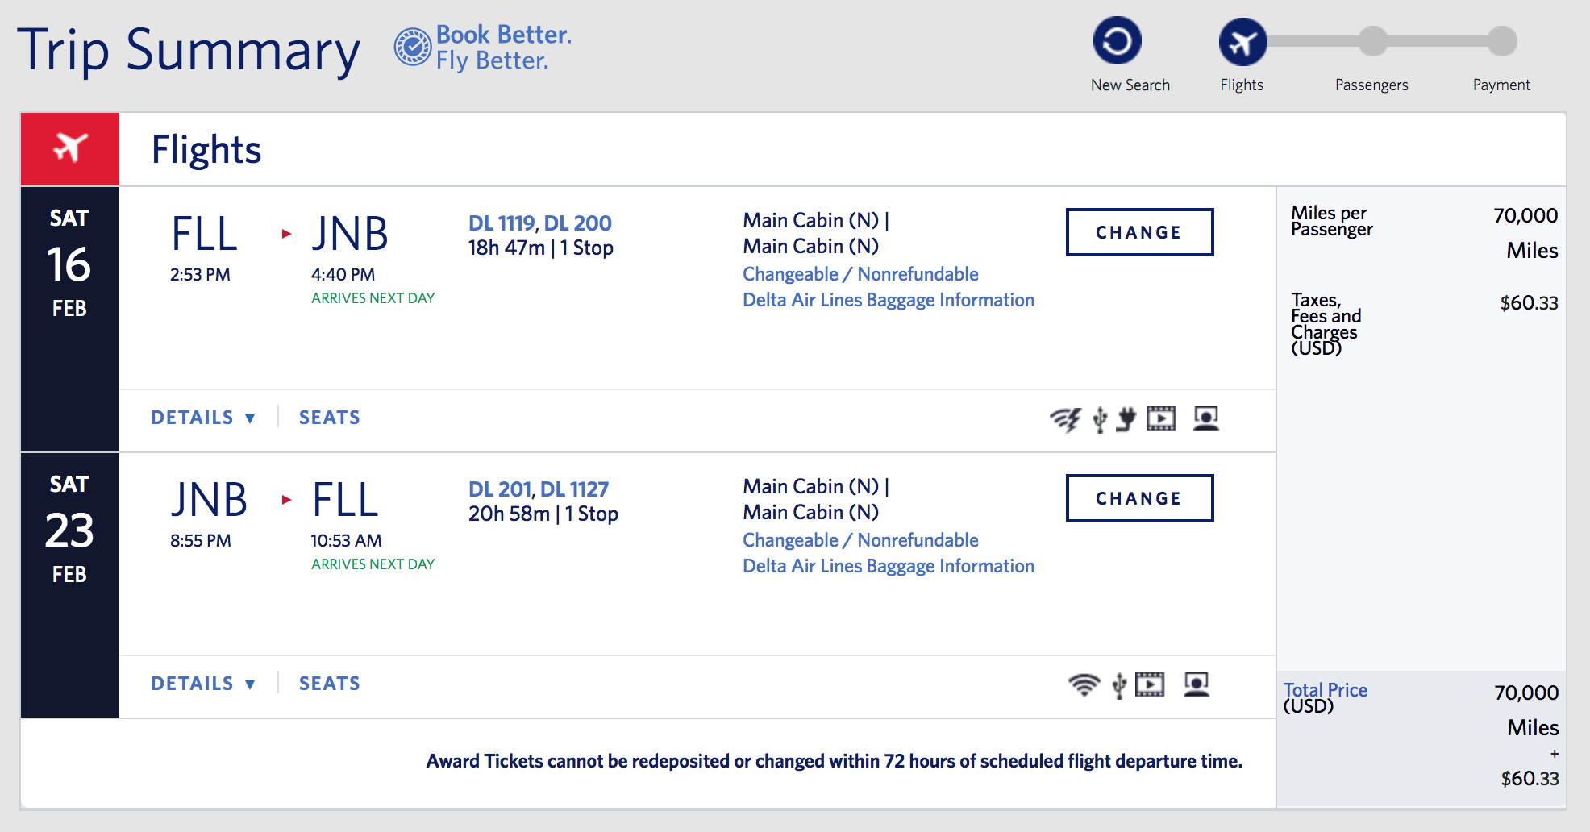Open Seats for the FLL to JNB flight
Screen dimensions: 1590x832
(x=329, y=418)
